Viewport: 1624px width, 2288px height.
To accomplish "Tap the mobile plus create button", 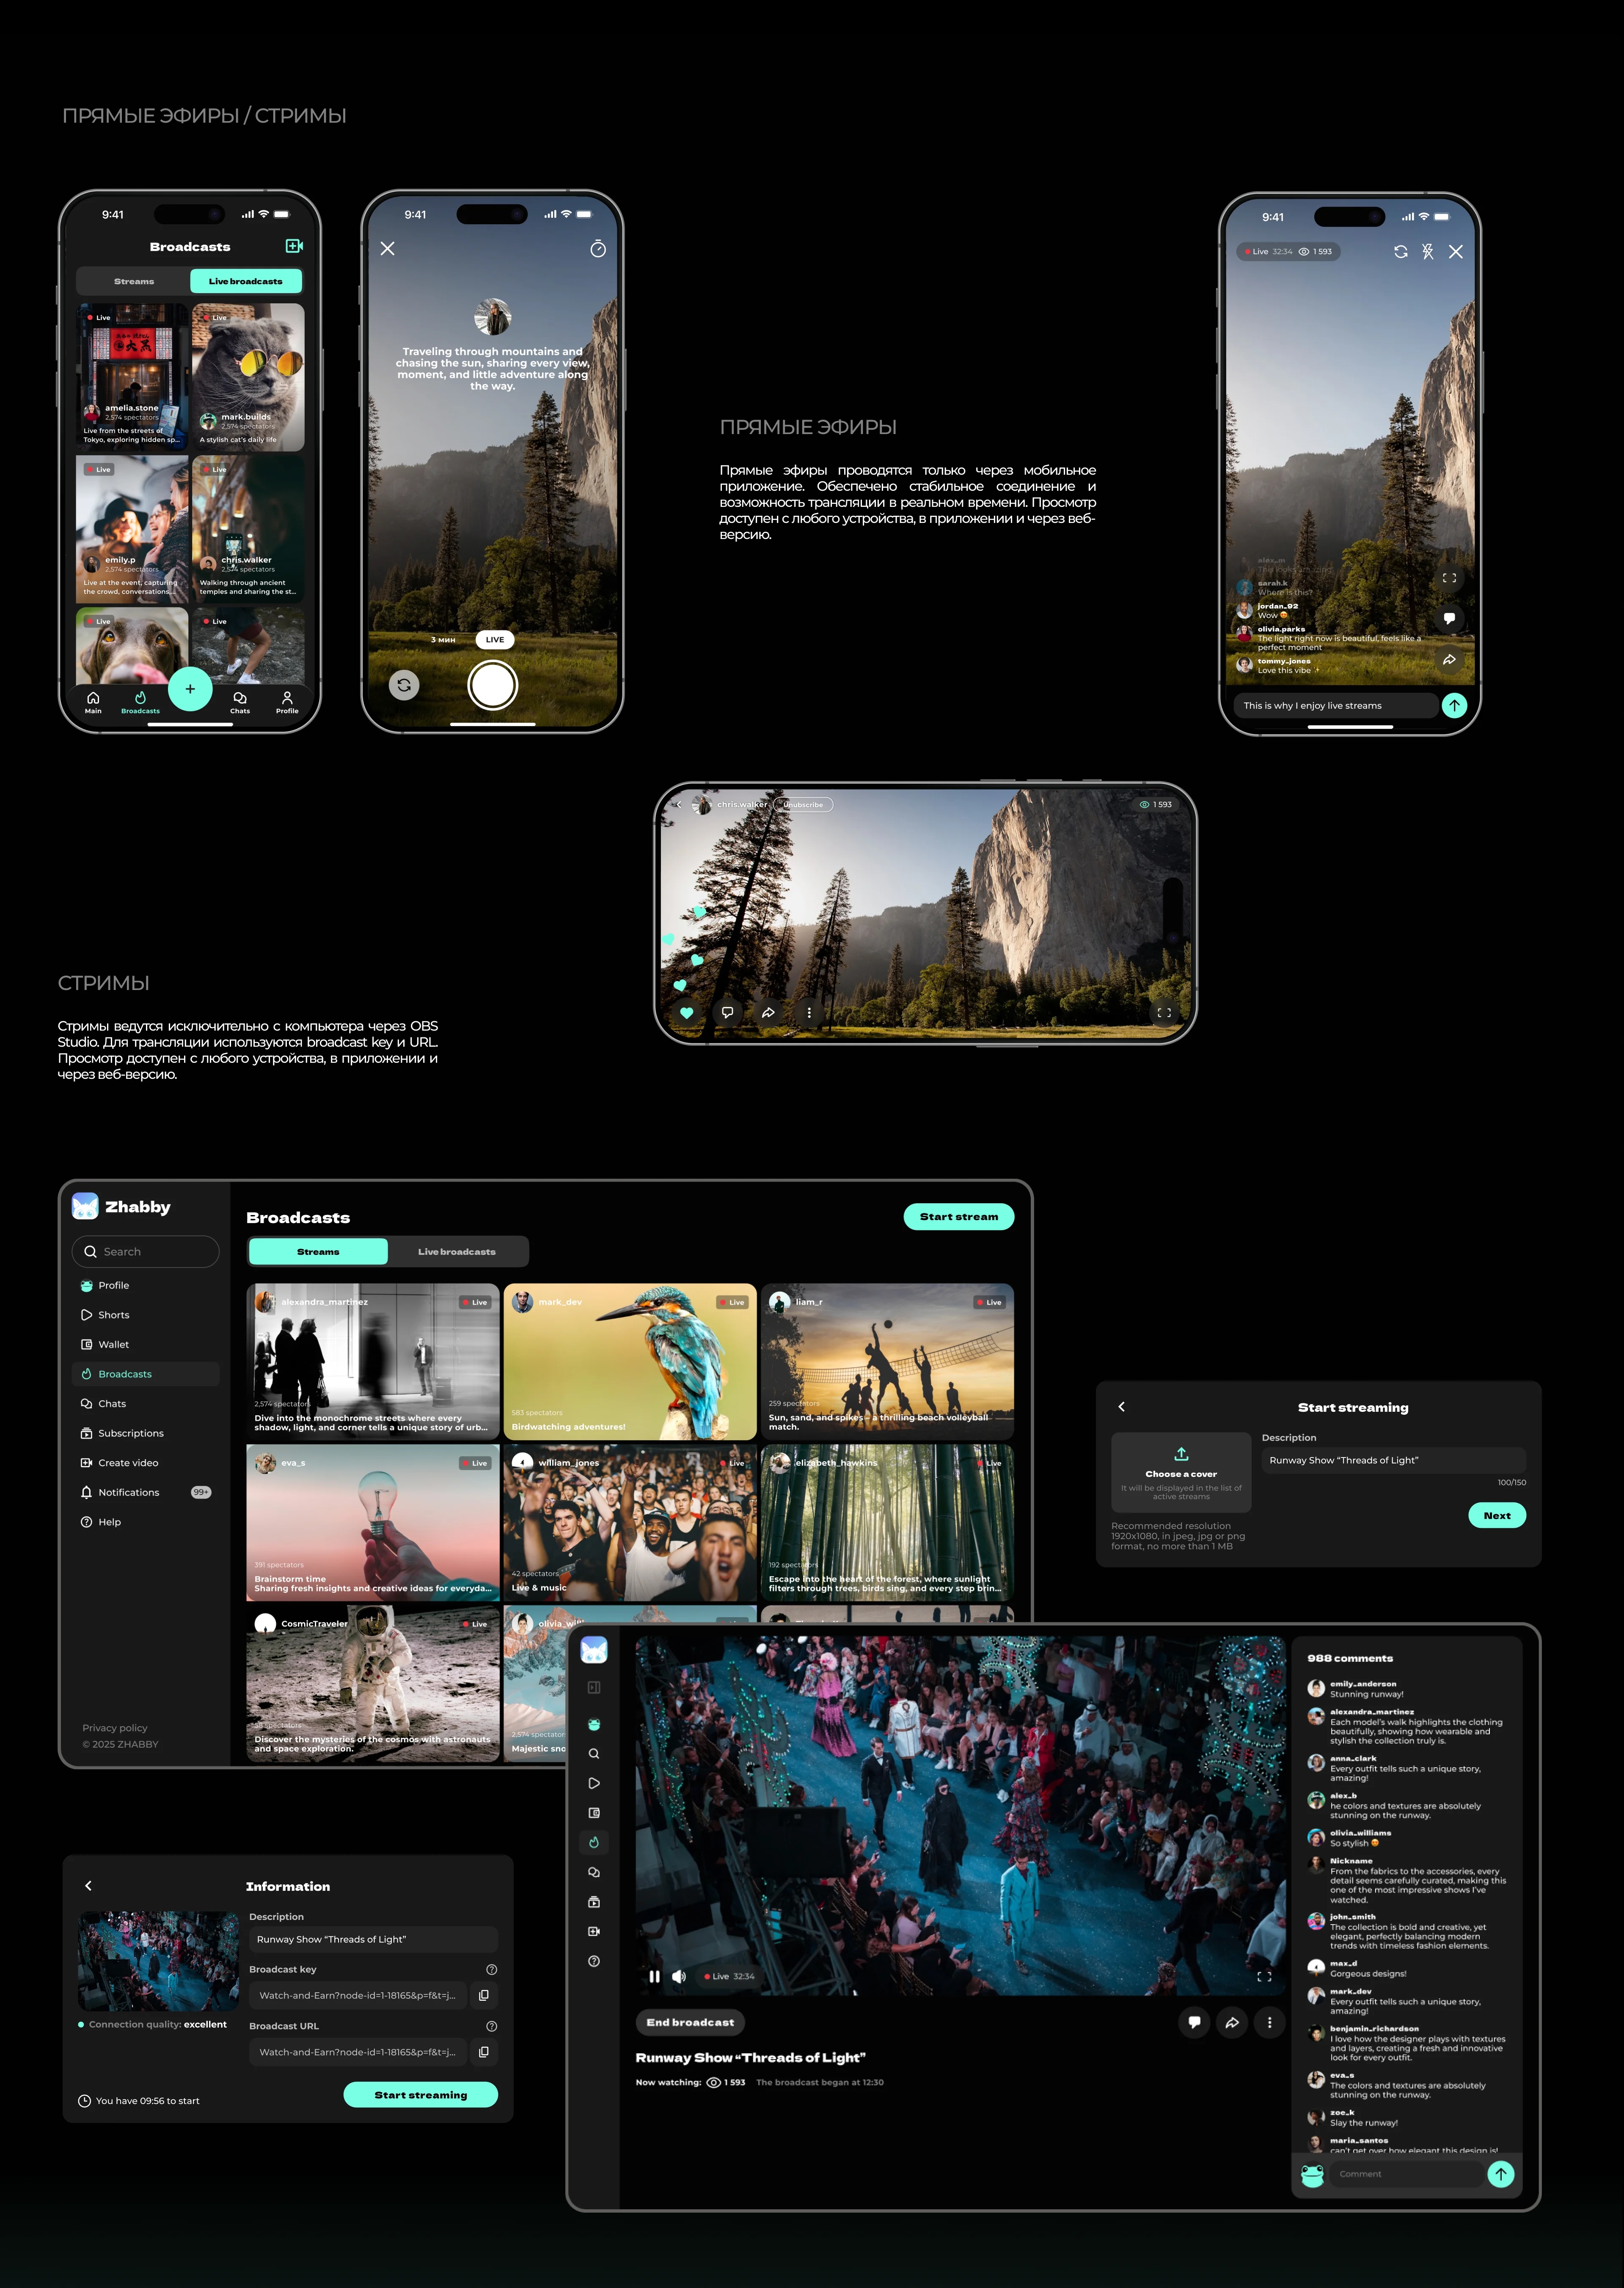I will pos(190,689).
